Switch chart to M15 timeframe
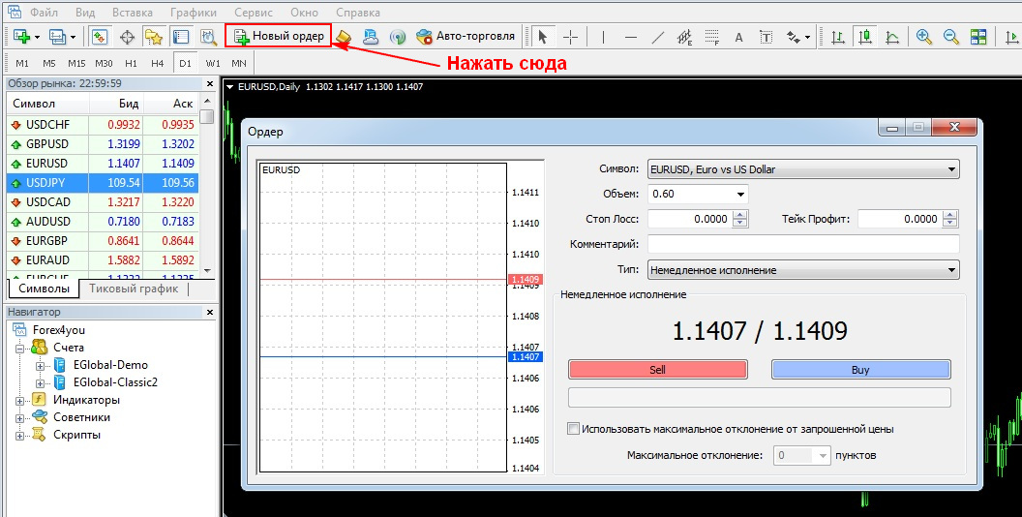Image resolution: width=1022 pixels, height=517 pixels. pos(76,63)
